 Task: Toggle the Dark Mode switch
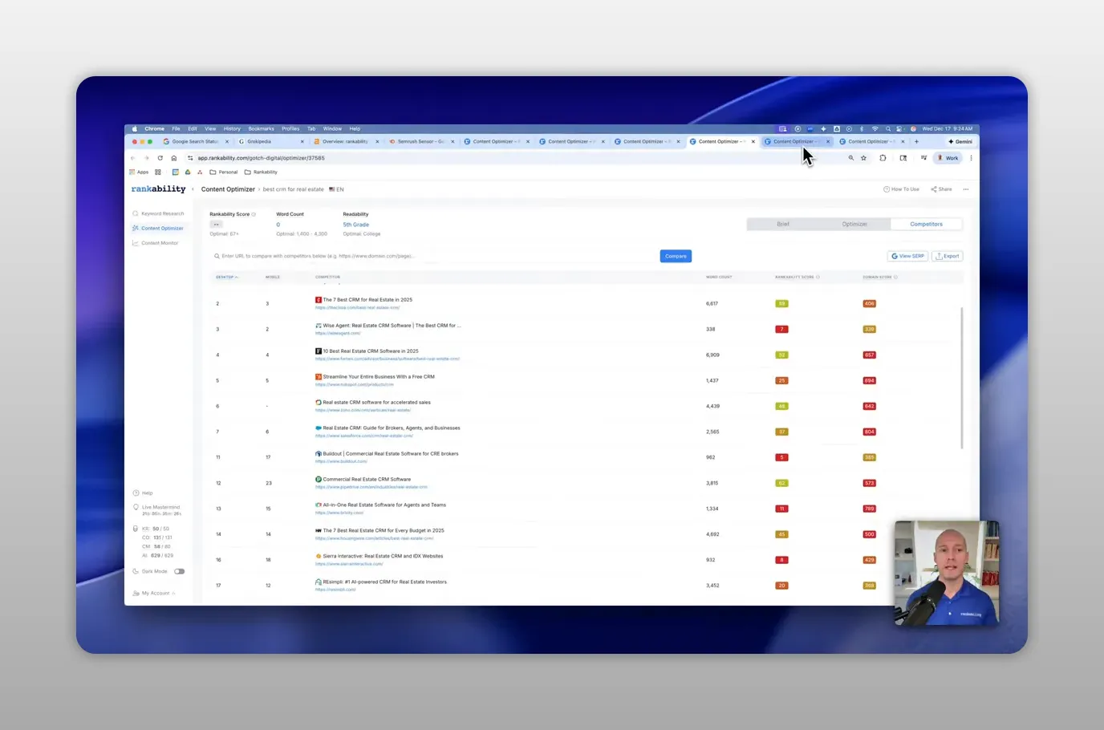tap(179, 571)
